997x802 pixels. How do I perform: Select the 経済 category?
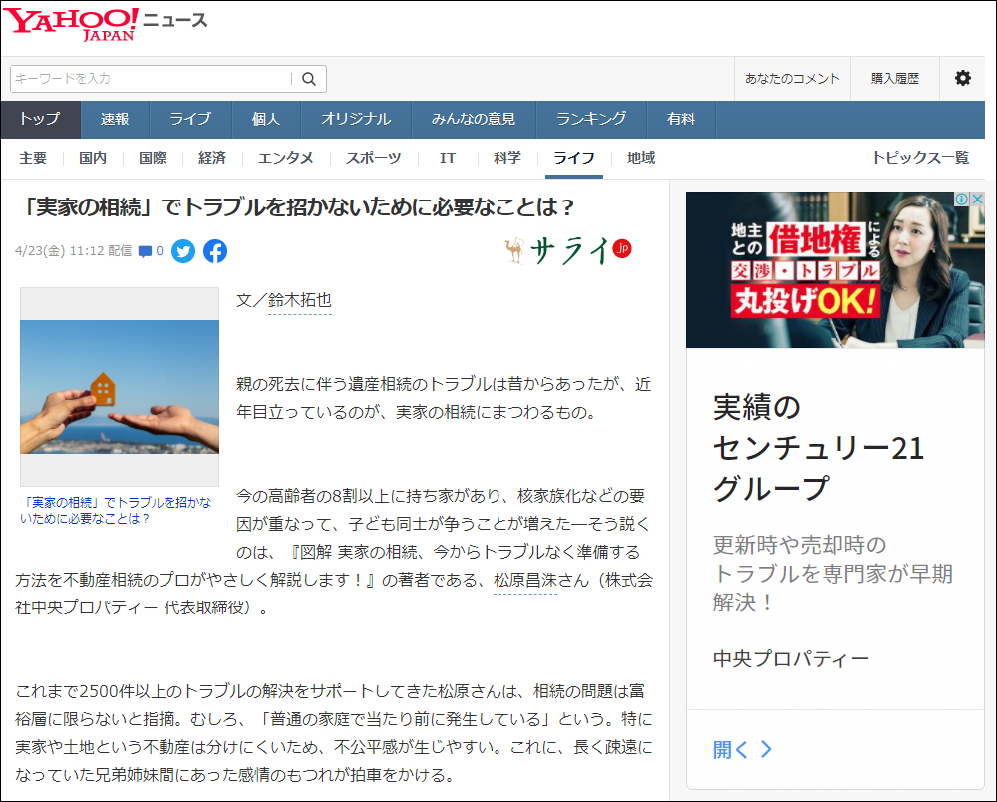click(212, 158)
